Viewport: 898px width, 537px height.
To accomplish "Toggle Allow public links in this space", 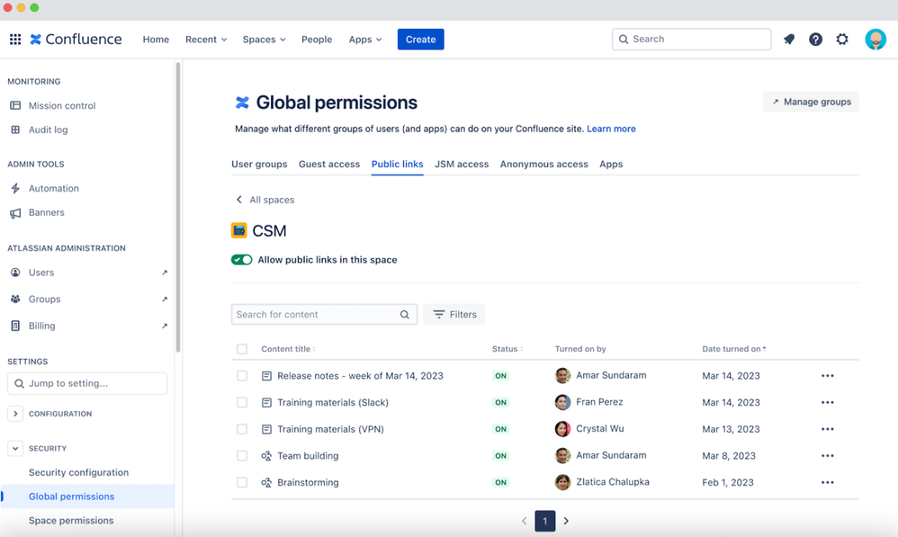I will point(242,259).
